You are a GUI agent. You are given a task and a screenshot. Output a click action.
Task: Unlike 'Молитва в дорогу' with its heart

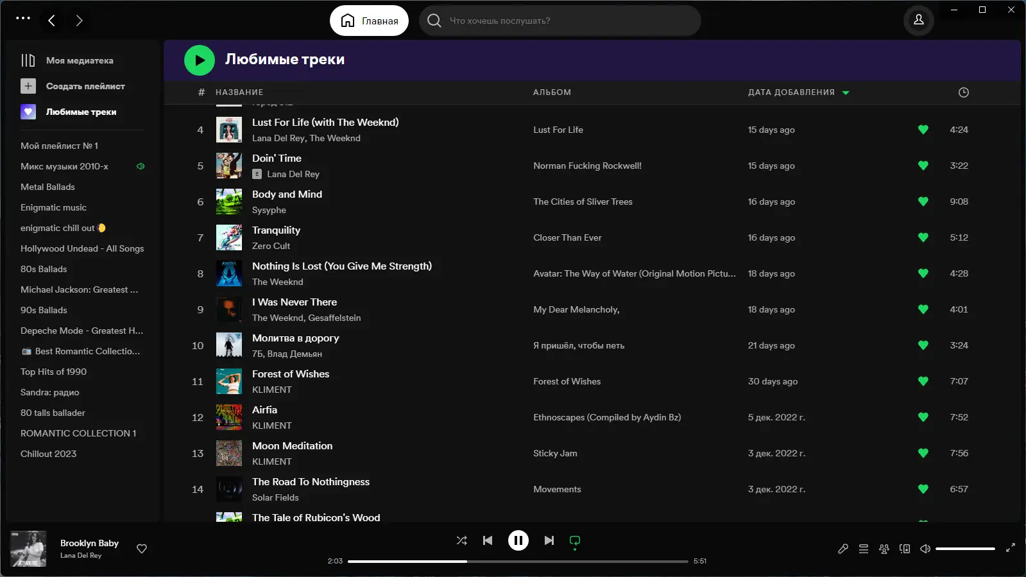[923, 345]
